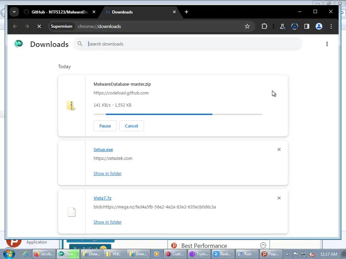This screenshot has height=259, width=346.
Task: Switch to the Cust... taskbar button
Action: 175,254
